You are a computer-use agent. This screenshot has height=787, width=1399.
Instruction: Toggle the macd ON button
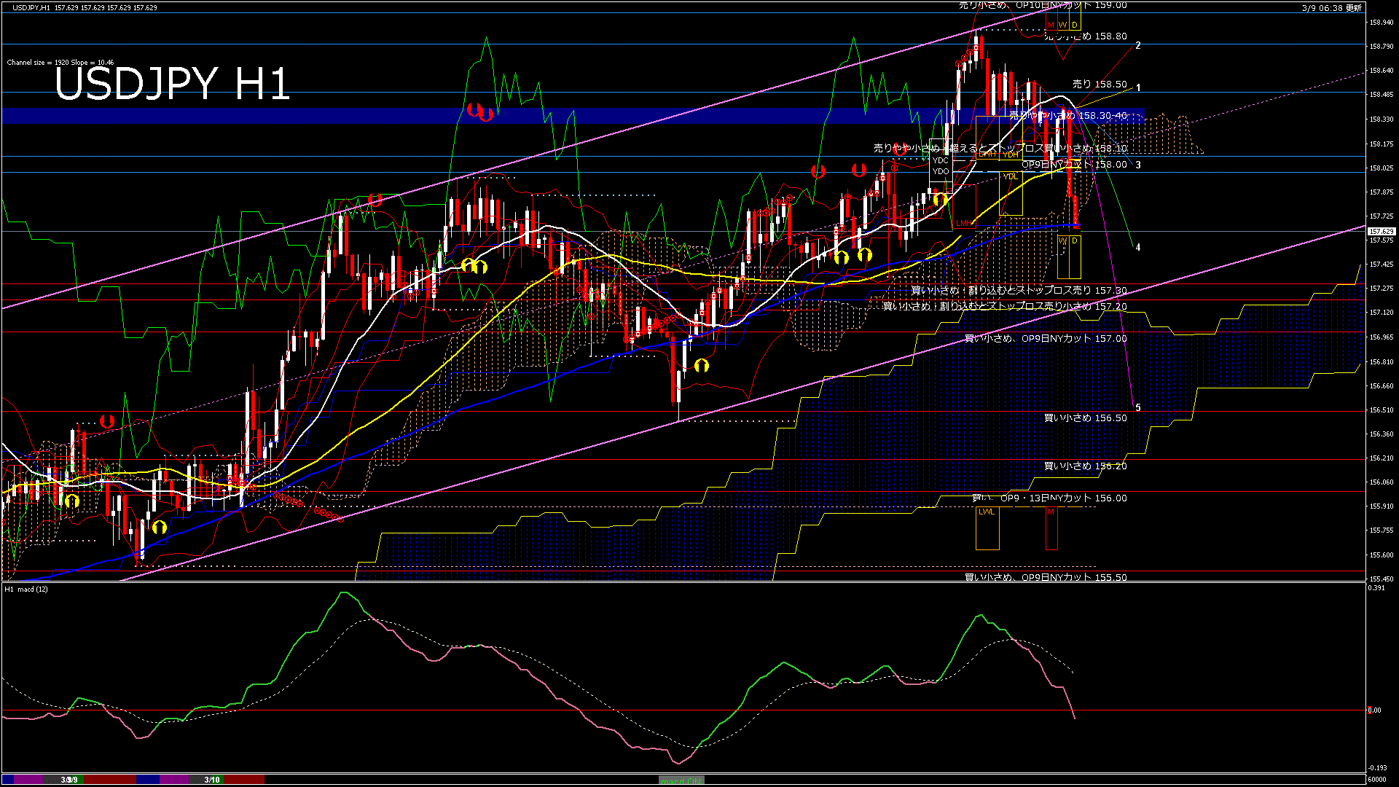pos(681,780)
